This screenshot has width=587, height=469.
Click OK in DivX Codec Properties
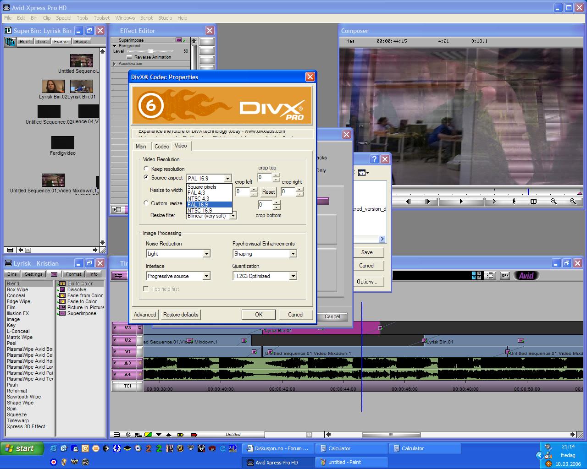[259, 315]
